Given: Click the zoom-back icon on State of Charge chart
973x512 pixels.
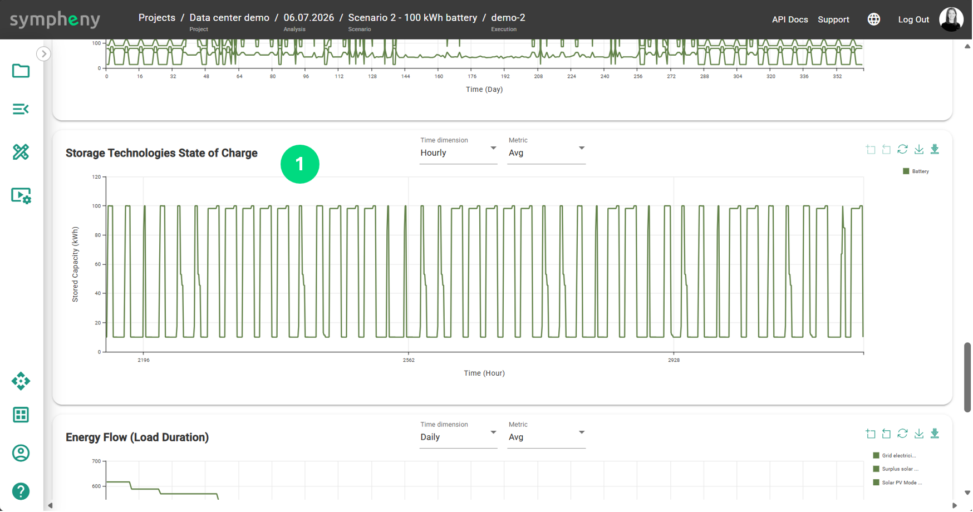Looking at the screenshot, I should point(887,149).
